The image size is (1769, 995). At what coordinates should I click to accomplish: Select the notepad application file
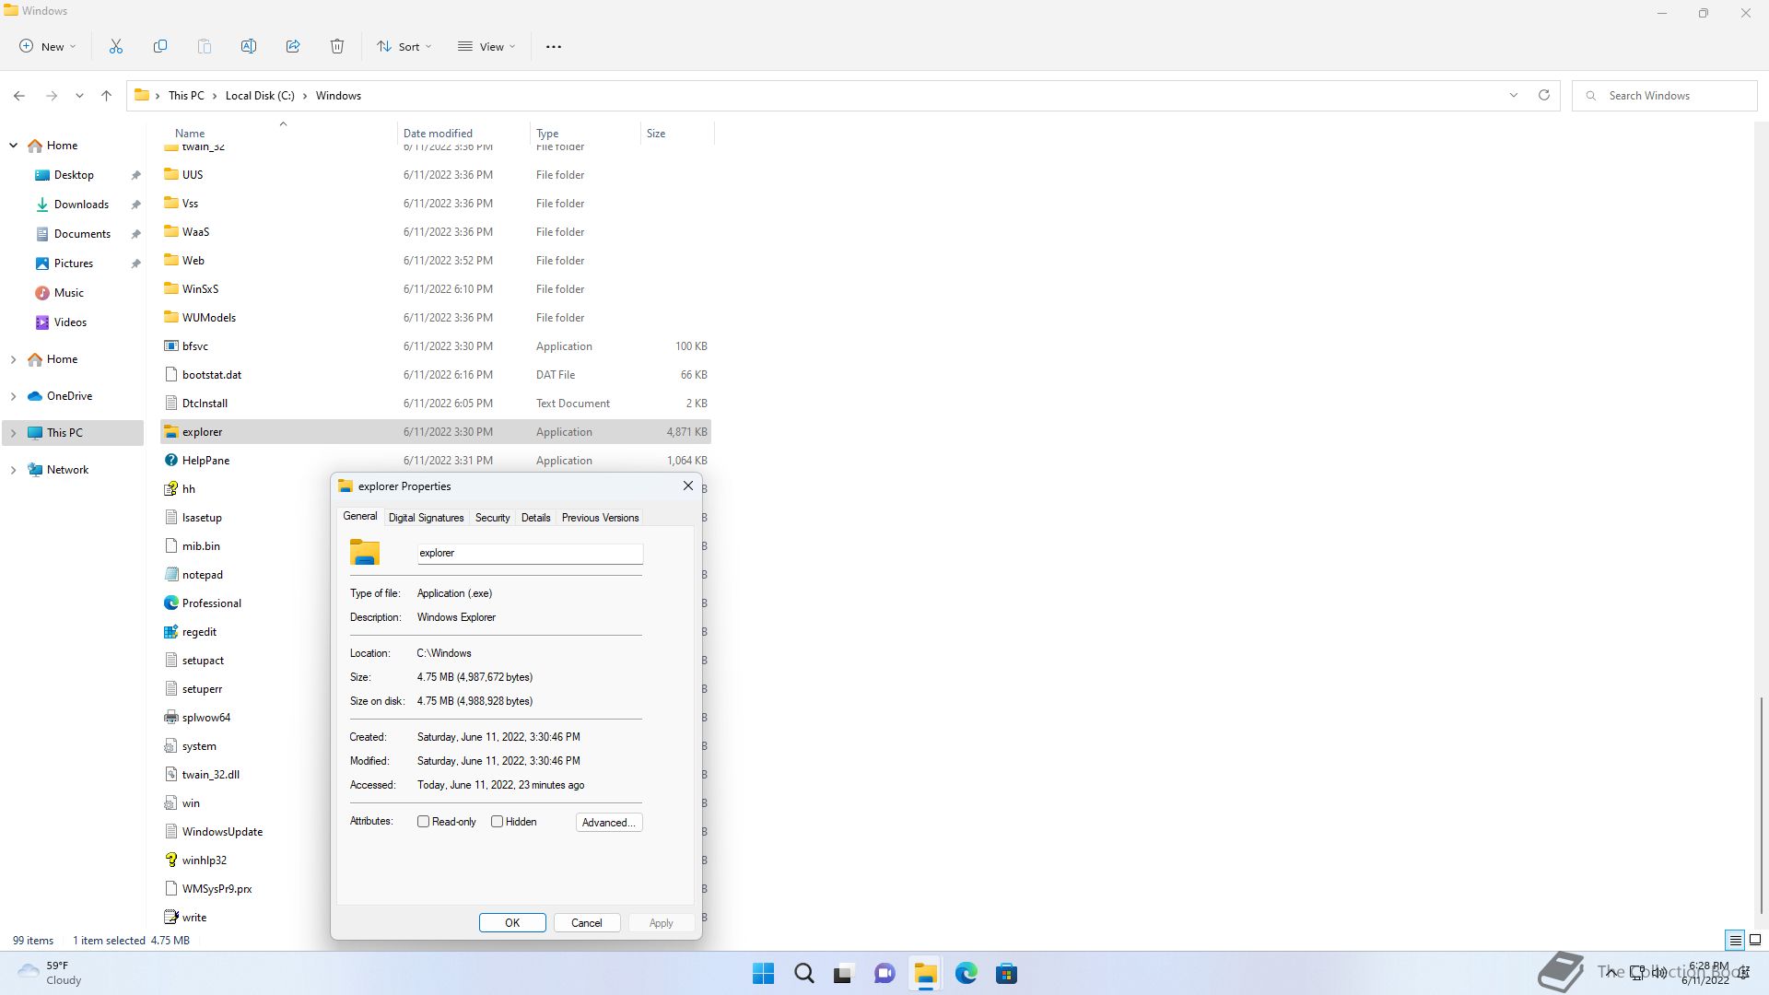pos(202,575)
